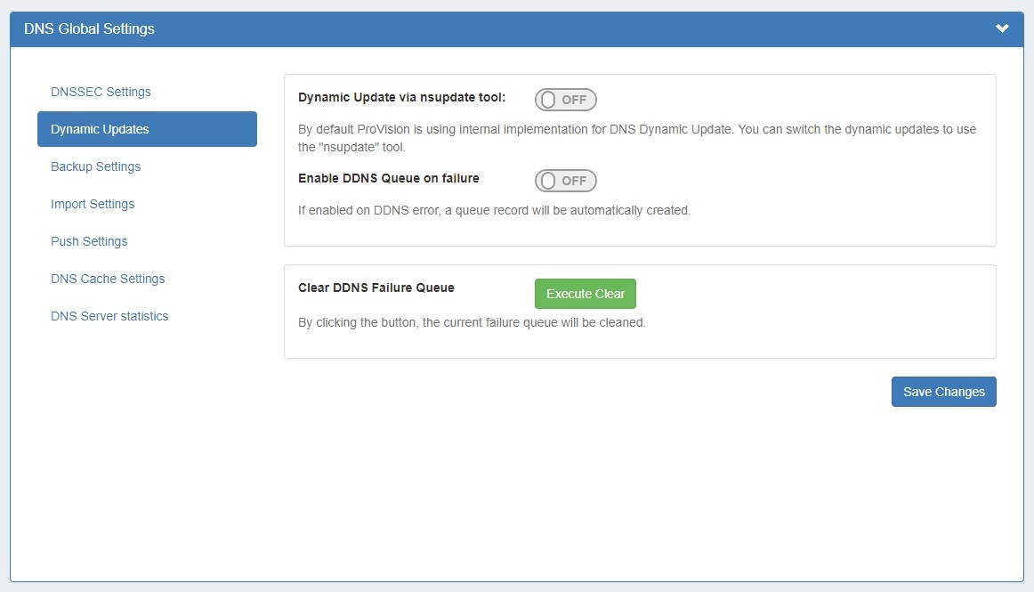Go to Backup Settings
This screenshot has width=1034, height=592.
click(95, 166)
